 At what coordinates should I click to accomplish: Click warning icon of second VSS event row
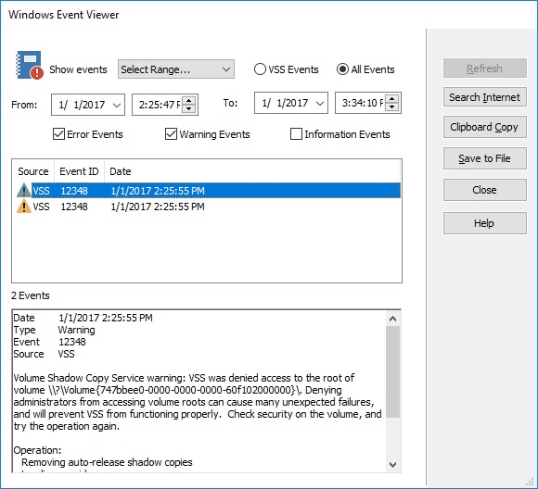(24, 207)
